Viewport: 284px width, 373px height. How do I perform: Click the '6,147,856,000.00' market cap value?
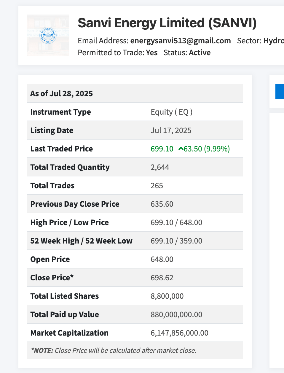180,333
